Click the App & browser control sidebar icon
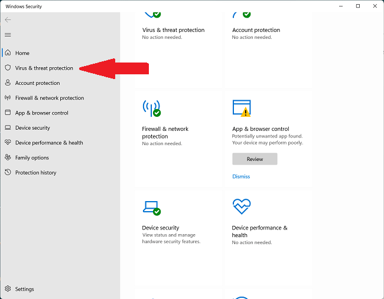The height and width of the screenshot is (299, 384). pyautogui.click(x=8, y=113)
